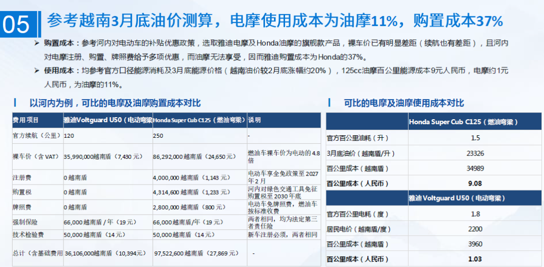Click the 说明 column header
Screen dimensions: 544x267
pyautogui.click(x=284, y=120)
